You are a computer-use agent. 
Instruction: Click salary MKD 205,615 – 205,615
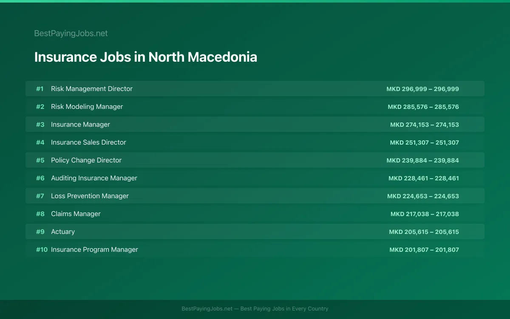coord(424,232)
